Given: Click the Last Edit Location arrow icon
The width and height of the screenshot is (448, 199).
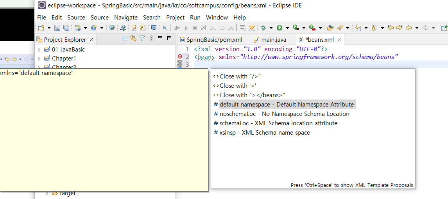Looking at the screenshot, I should [391, 28].
